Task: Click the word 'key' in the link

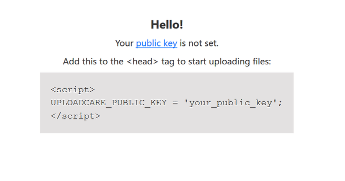Action: [170, 43]
